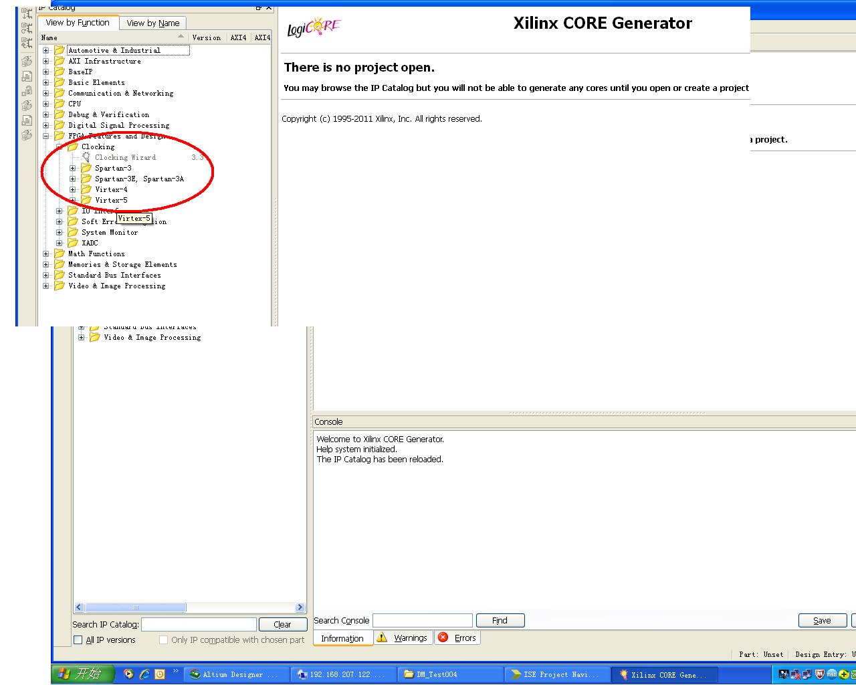The image size is (856, 685).
Task: Expand the Automotive & Industrial category
Action: pos(45,50)
